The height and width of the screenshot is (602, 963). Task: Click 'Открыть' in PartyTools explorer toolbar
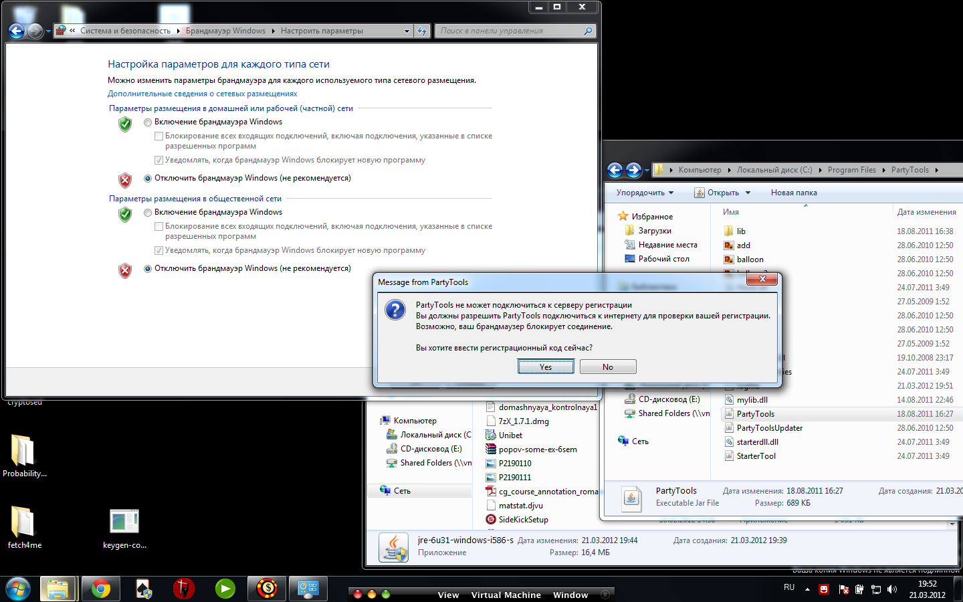[x=717, y=193]
